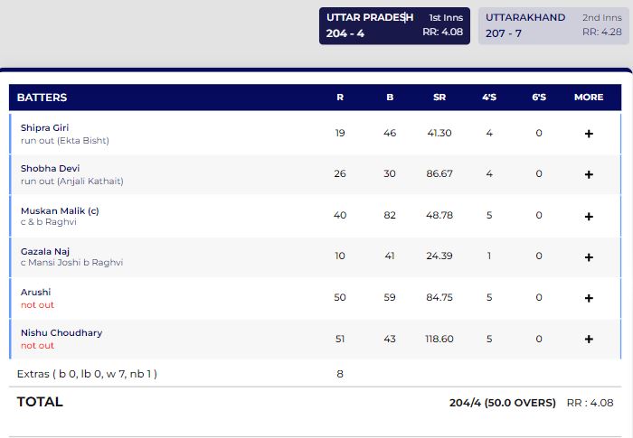Click Arushi batter name
This screenshot has height=438, width=633.
coord(36,292)
